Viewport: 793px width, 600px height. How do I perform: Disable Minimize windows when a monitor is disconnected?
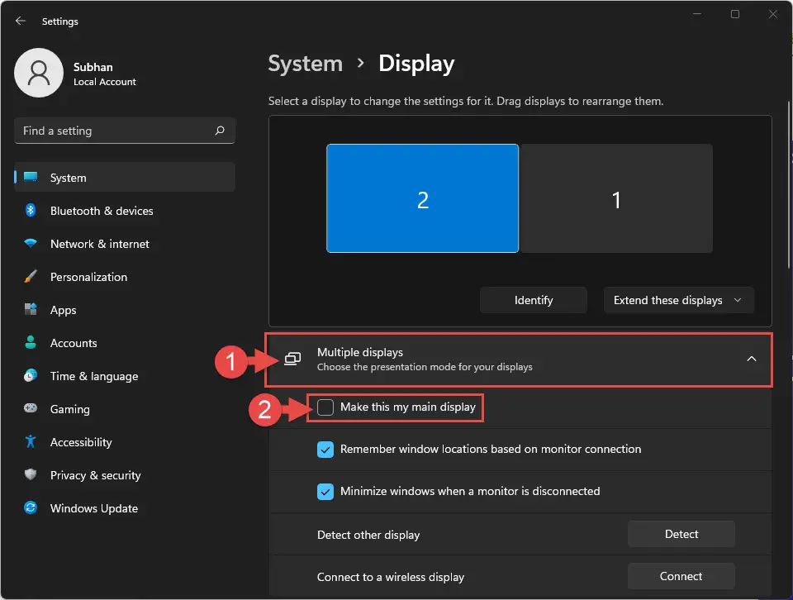click(x=325, y=491)
